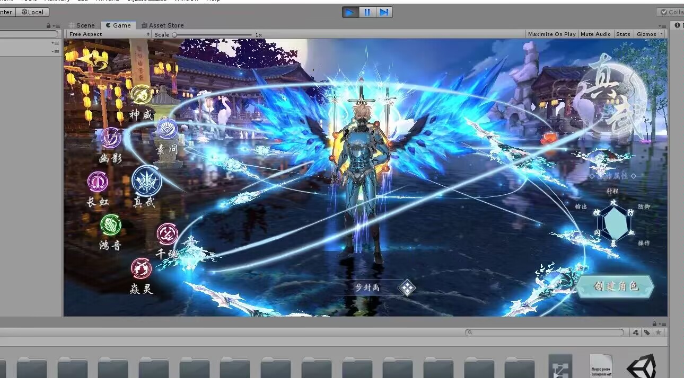Click the Pause button in the toolbar
Image resolution: width=684 pixels, height=378 pixels.
(x=367, y=12)
